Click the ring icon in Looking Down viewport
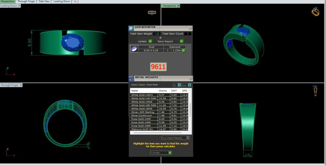The width and height of the screenshot is (326, 165). coord(152,13)
